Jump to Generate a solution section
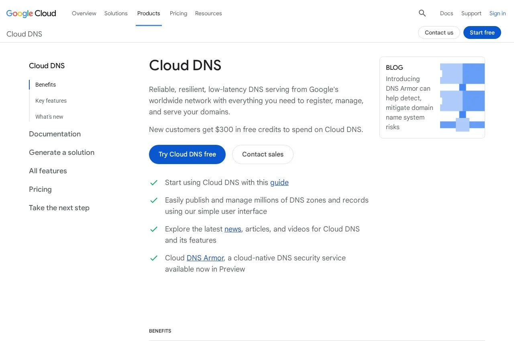This screenshot has width=514, height=341. (x=61, y=152)
